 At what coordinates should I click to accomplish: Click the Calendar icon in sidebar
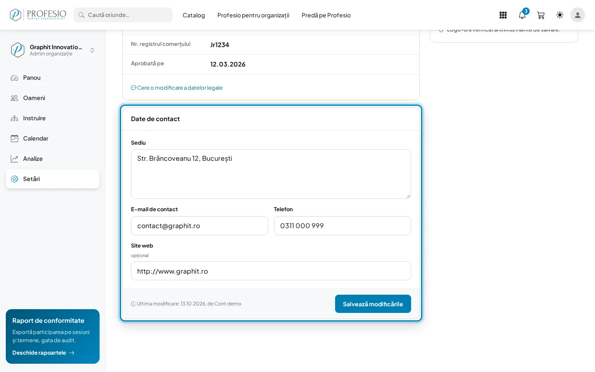coord(14,138)
